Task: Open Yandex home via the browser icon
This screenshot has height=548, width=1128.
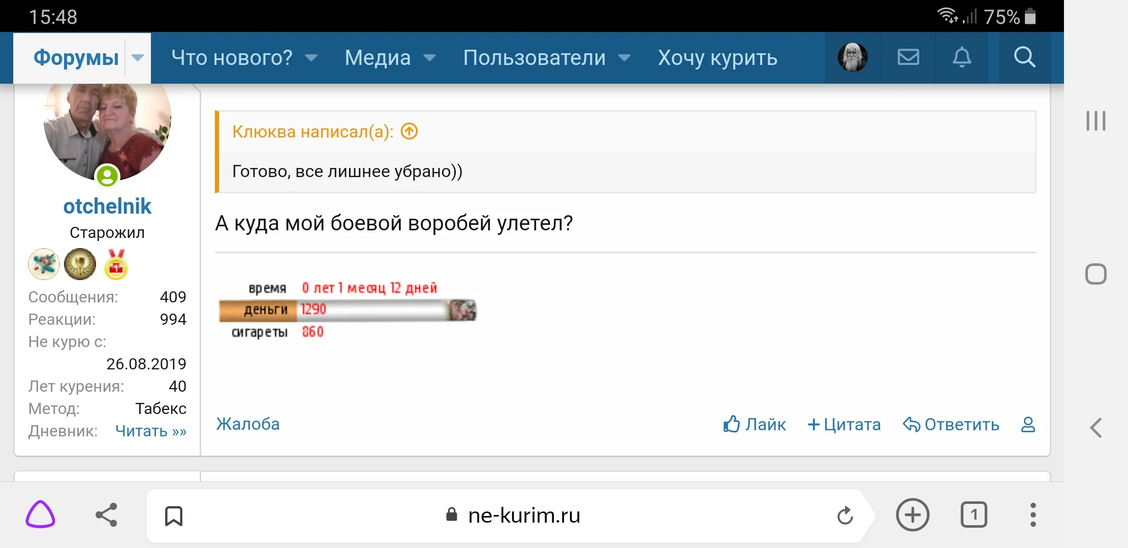Action: [40, 515]
